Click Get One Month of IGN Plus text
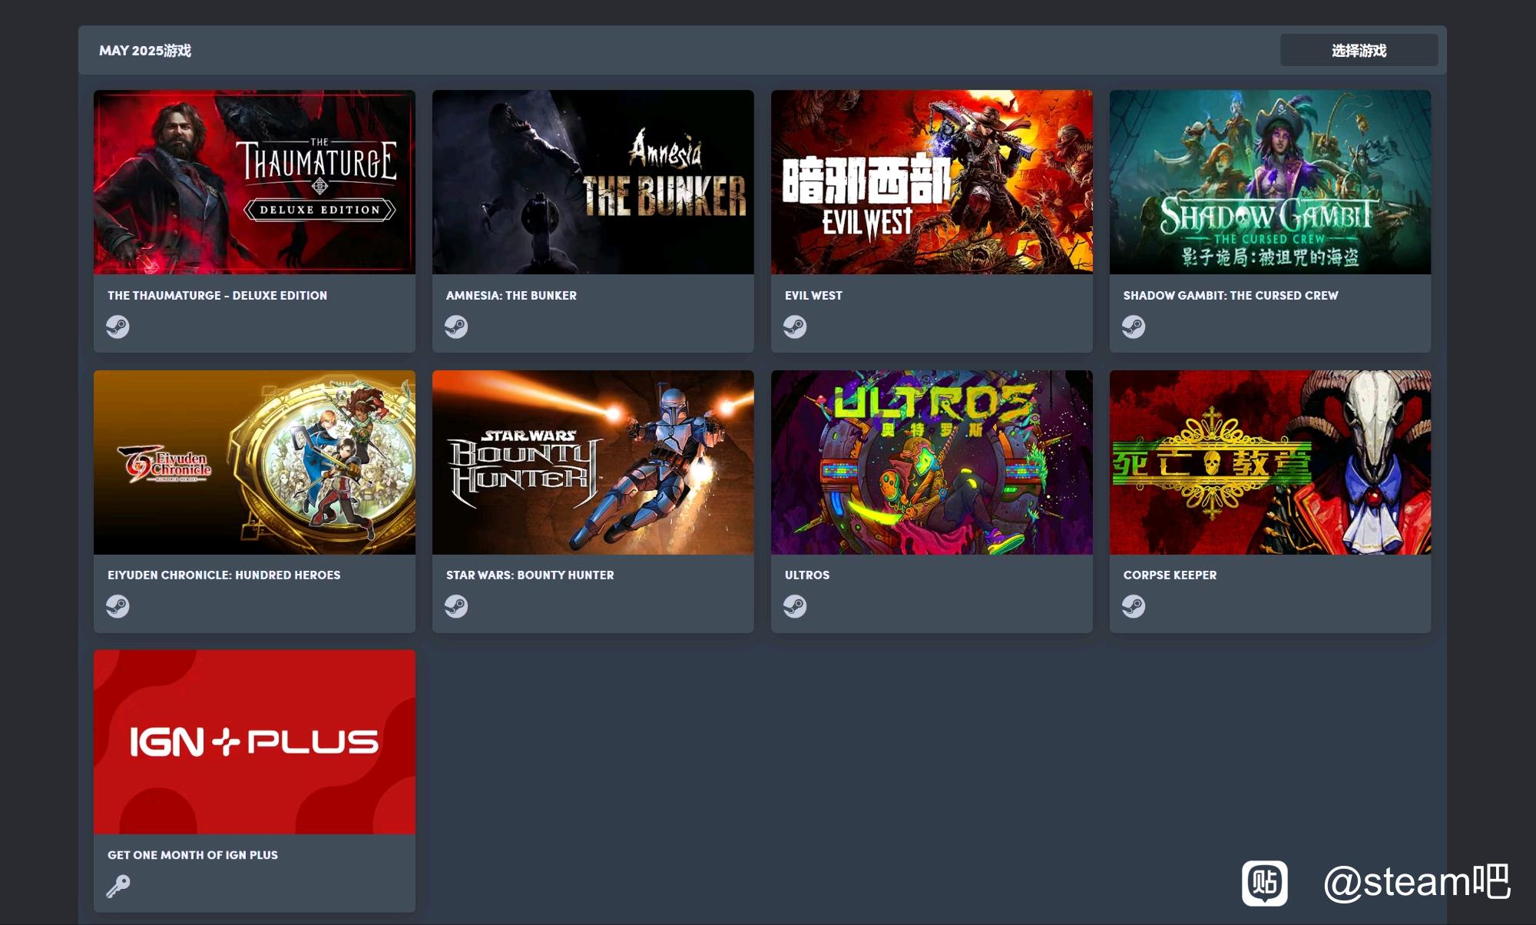Image resolution: width=1536 pixels, height=925 pixels. [193, 854]
